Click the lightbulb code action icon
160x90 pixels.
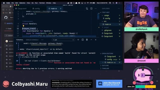pyautogui.click(x=23, y=26)
